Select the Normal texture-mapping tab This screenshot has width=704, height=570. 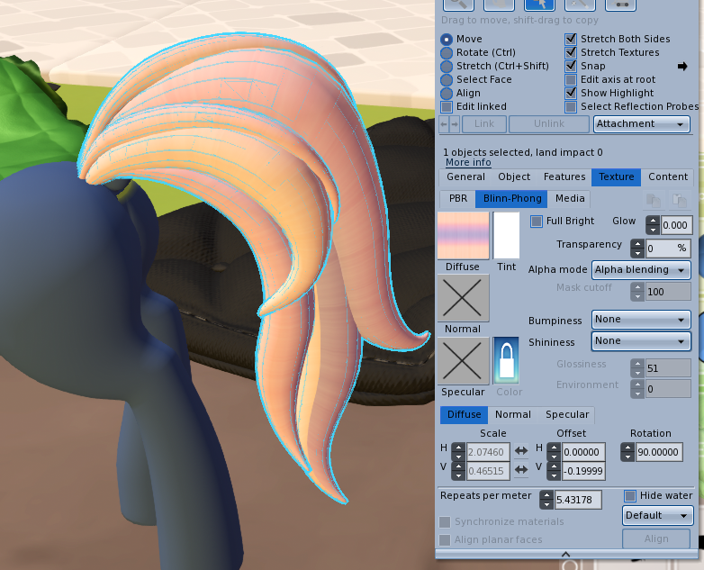(513, 414)
